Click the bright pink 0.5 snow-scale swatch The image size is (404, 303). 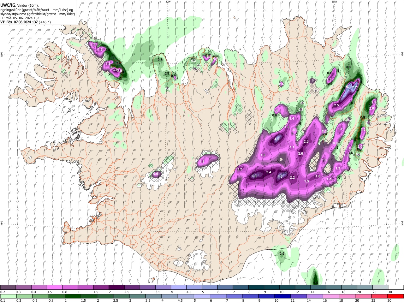click(x=54, y=288)
